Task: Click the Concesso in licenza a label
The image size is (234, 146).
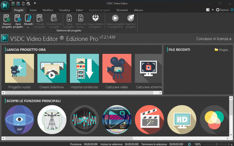Action: (214, 39)
